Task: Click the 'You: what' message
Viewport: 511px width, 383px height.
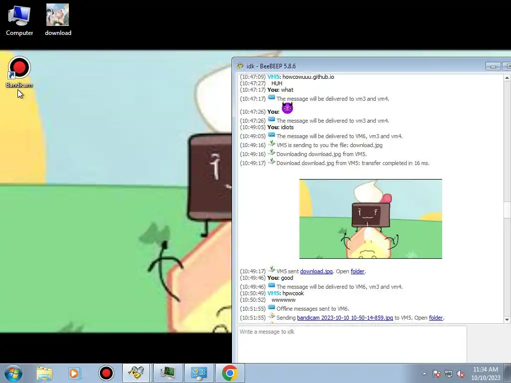Action: [280, 90]
